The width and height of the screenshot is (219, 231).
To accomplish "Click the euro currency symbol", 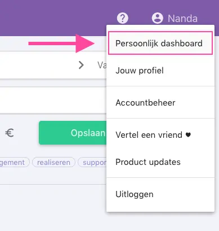I will tap(10, 133).
